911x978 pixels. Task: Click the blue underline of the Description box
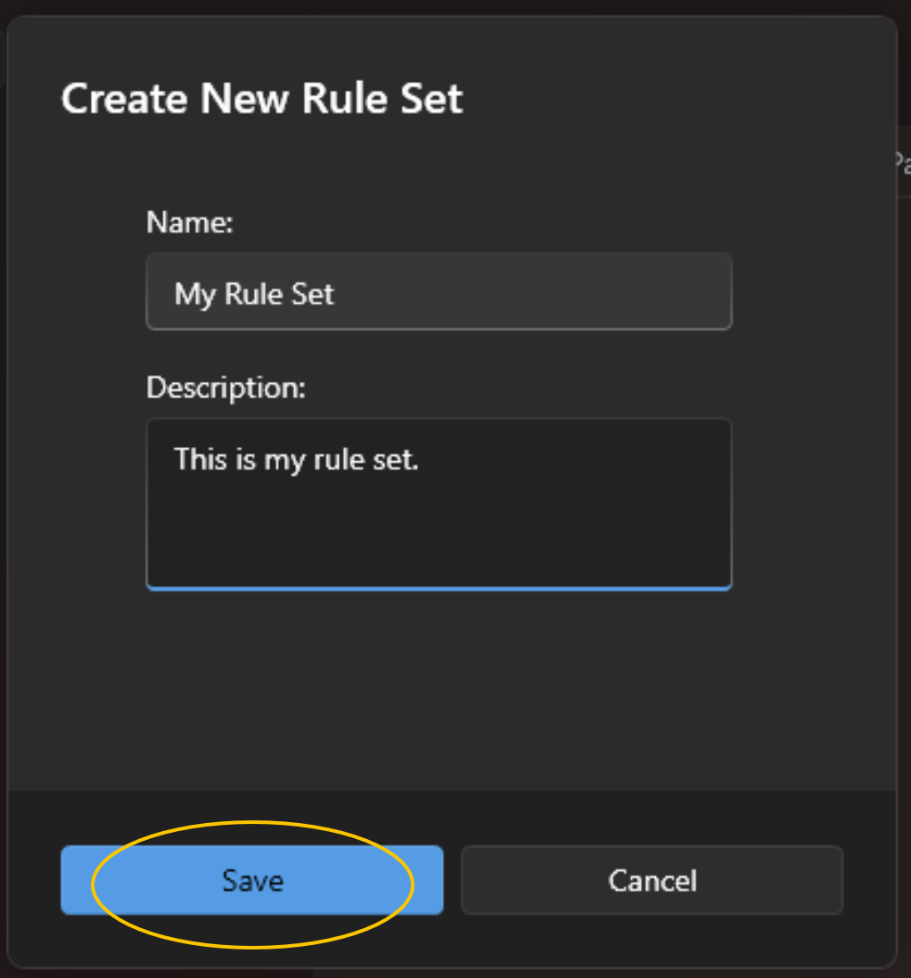click(x=439, y=588)
